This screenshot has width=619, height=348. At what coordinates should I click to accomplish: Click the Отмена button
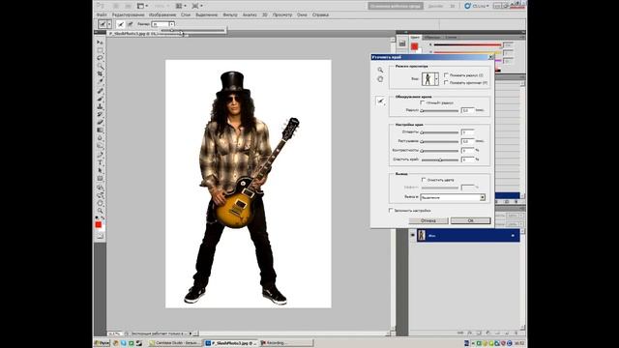(x=427, y=220)
